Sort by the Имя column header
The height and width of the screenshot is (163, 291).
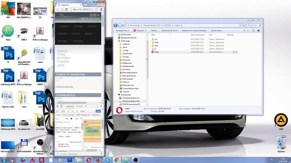(153, 35)
